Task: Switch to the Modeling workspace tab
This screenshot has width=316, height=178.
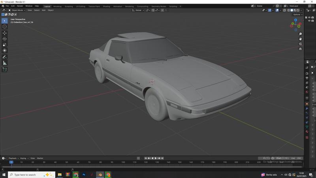Action: click(57, 6)
